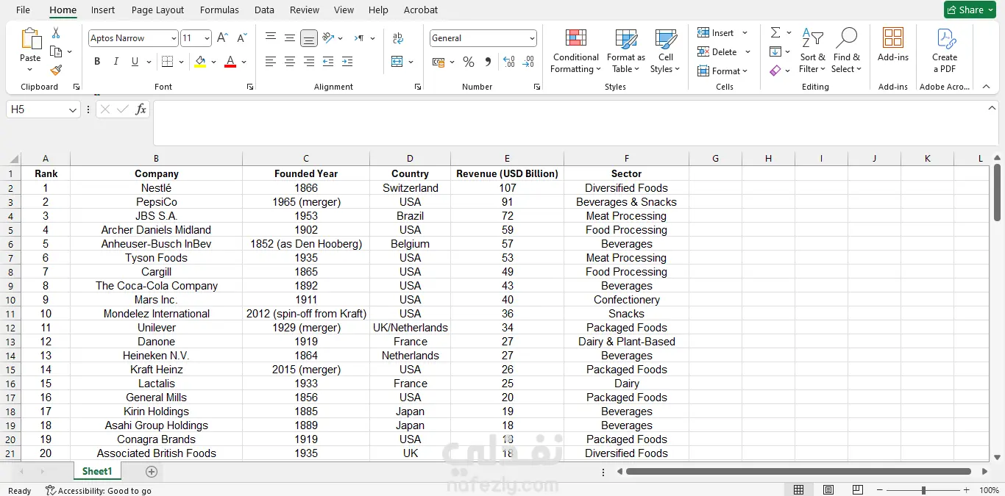The image size is (1005, 496).
Task: Center cell text horizontally
Action: [290, 62]
